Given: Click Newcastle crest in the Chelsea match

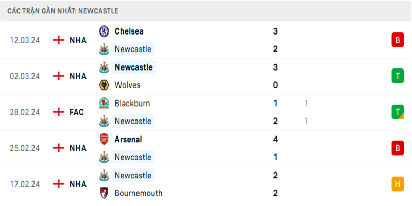Looking at the screenshot, I should [x=104, y=49].
